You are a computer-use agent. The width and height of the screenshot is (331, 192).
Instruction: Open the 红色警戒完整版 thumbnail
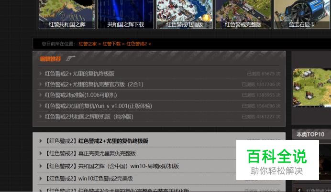pyautogui.click(x=243, y=14)
